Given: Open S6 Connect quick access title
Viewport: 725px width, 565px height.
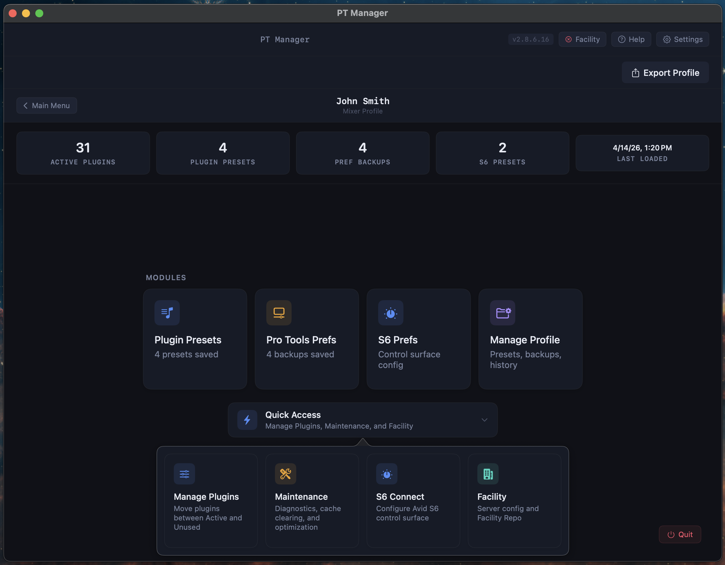Looking at the screenshot, I should pos(400,496).
